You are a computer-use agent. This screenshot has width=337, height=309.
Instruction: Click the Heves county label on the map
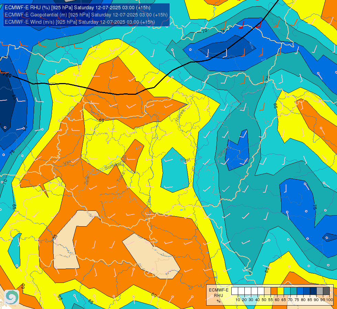pos(180,115)
